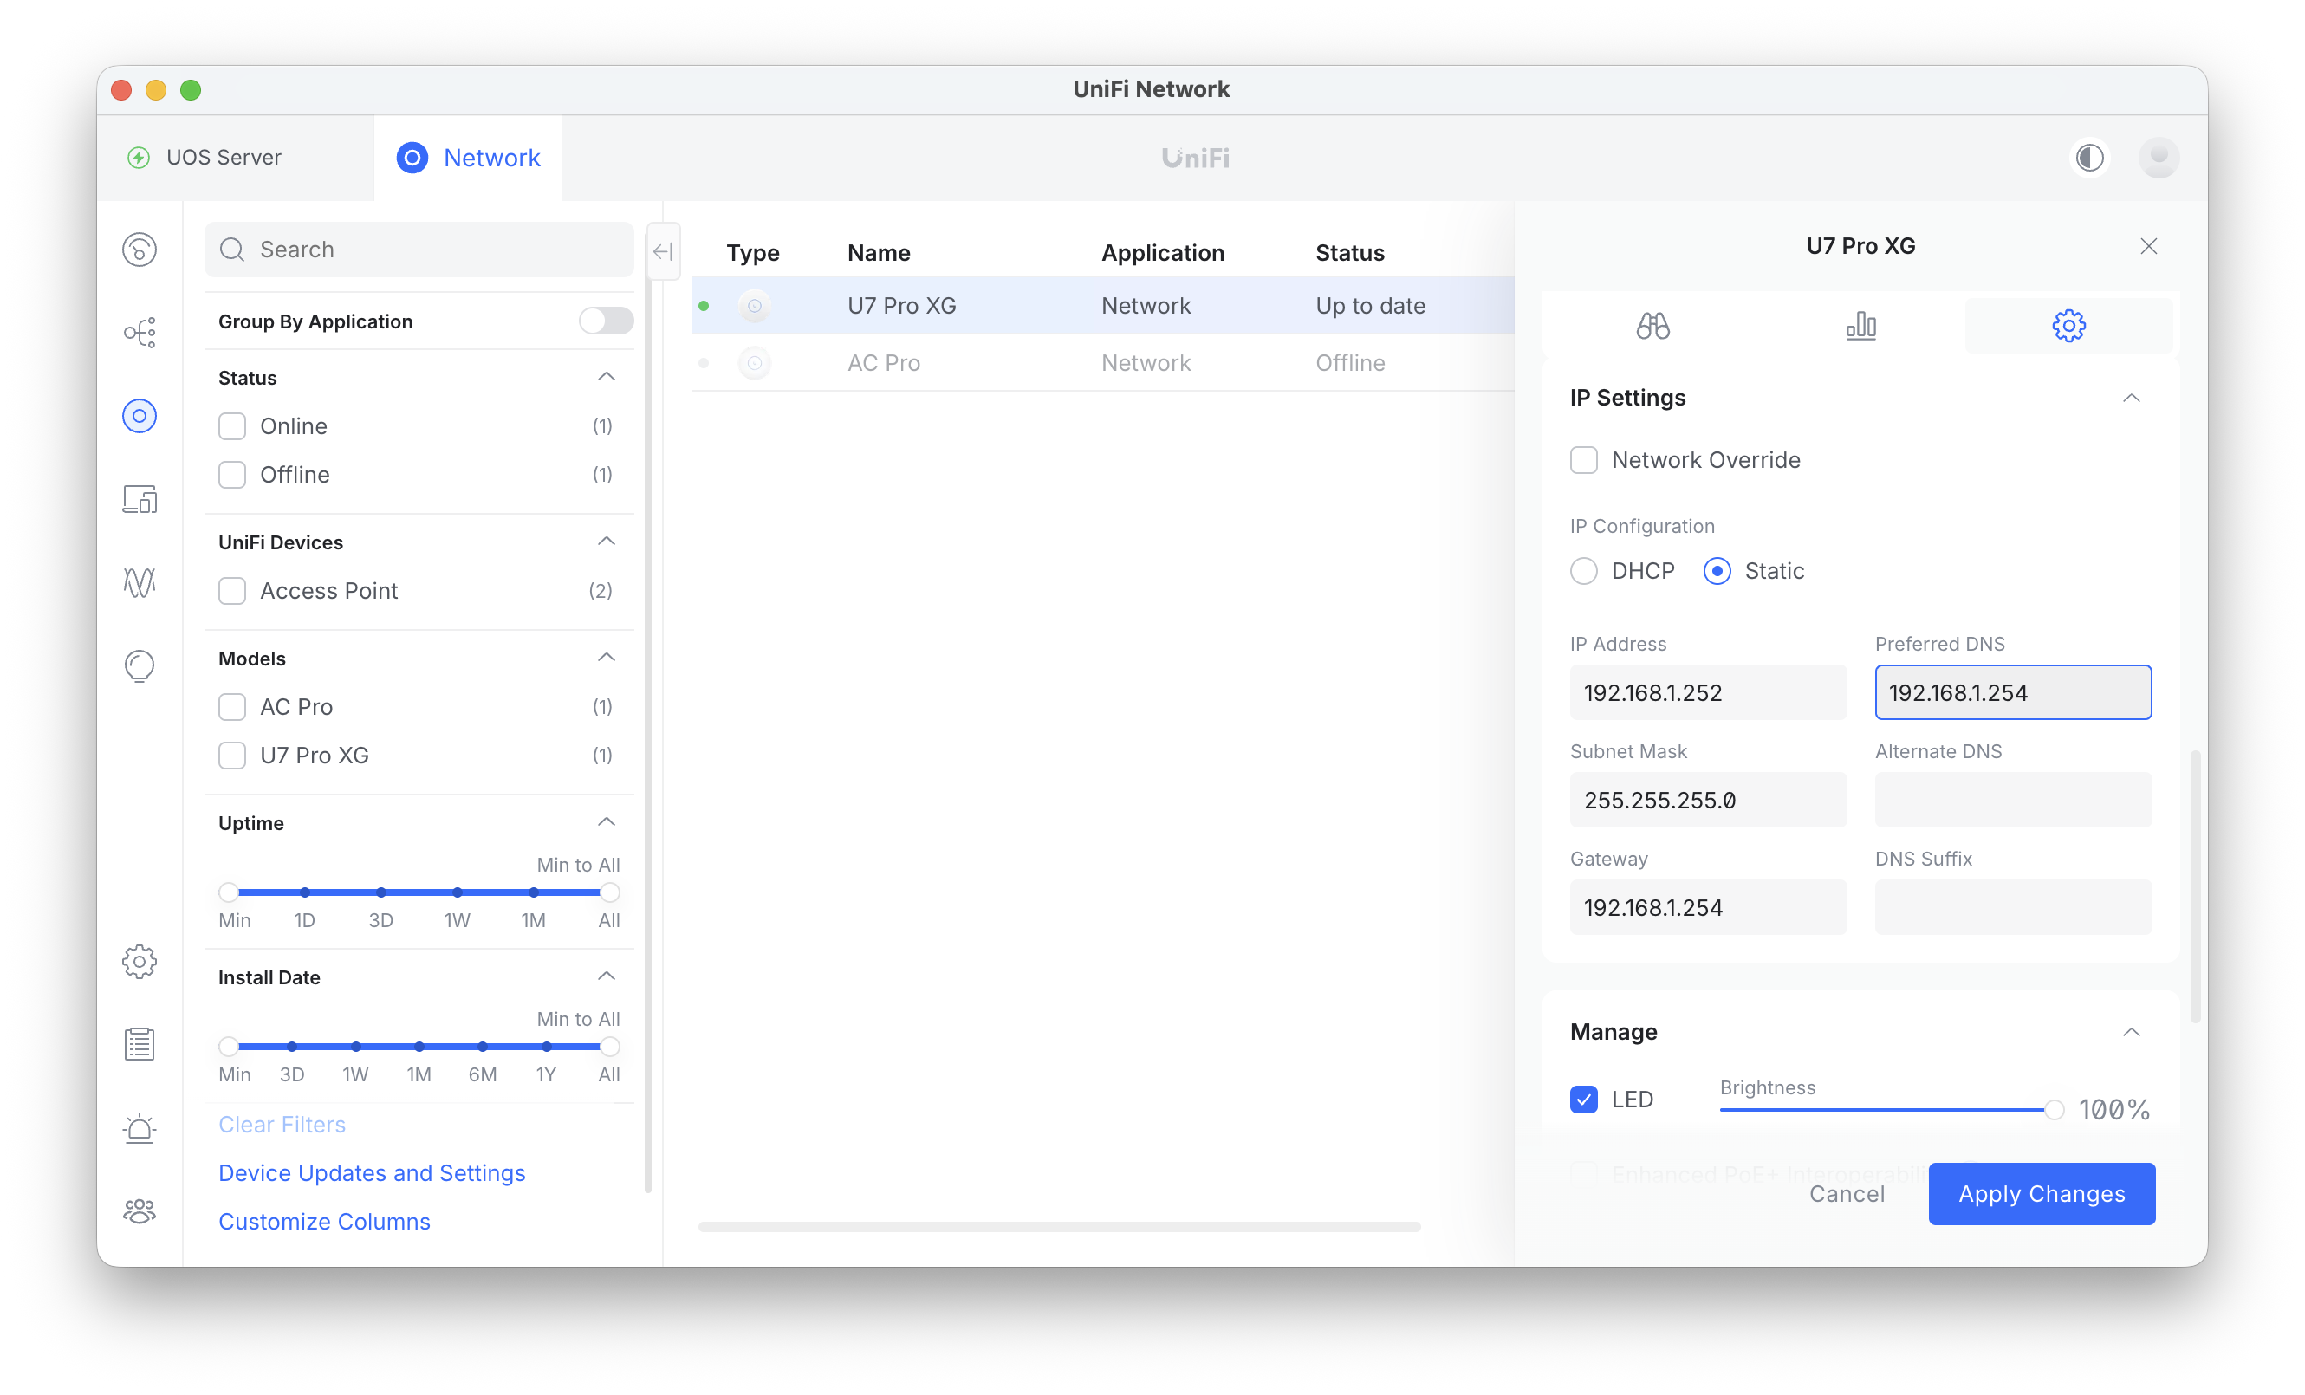The width and height of the screenshot is (2305, 1395).
Task: Open the system log list icon
Action: (x=140, y=1044)
